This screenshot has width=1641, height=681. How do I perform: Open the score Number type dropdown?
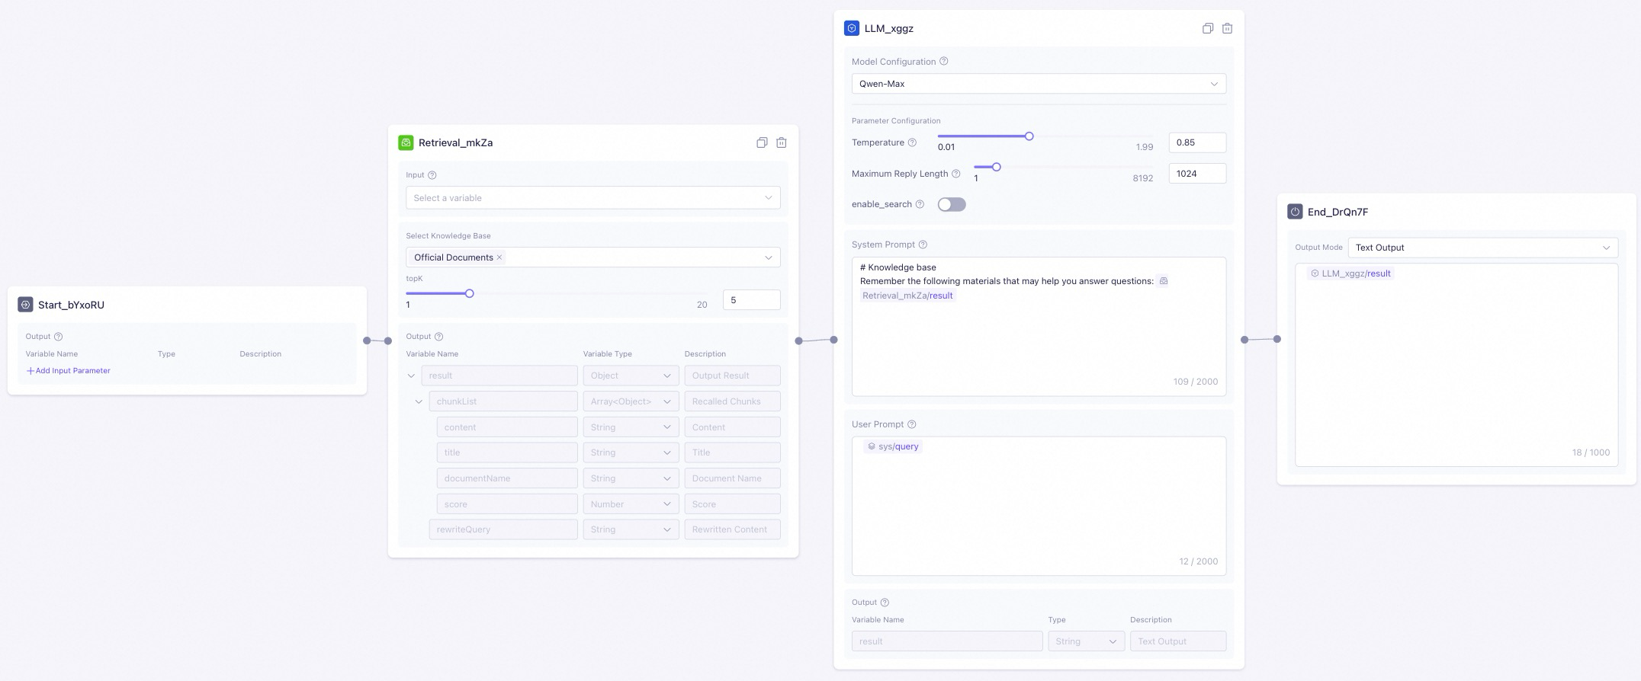(631, 504)
